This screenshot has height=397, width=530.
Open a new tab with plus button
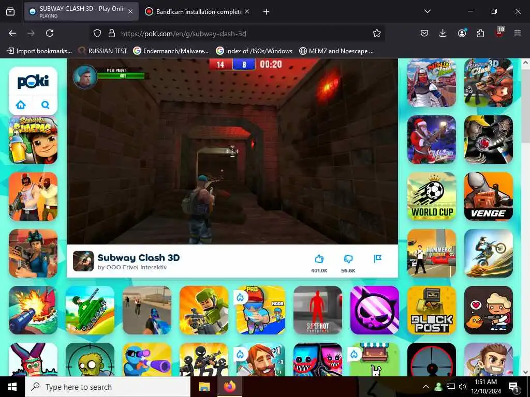coord(267,11)
